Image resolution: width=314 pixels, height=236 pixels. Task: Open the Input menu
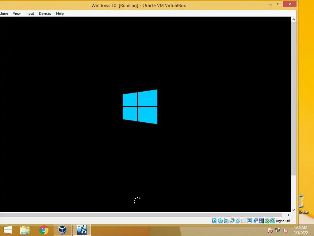[30, 14]
